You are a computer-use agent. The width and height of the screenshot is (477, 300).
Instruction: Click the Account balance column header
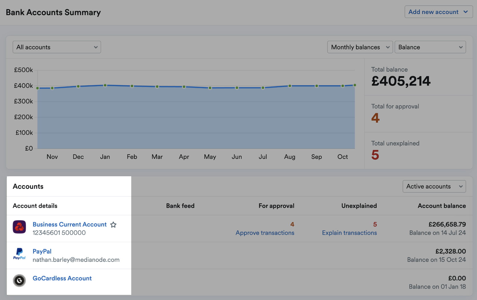442,206
